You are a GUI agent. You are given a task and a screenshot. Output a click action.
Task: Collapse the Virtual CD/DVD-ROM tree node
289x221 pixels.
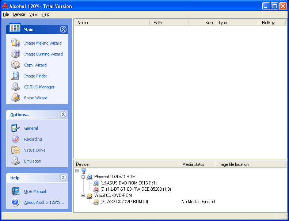click(83, 195)
